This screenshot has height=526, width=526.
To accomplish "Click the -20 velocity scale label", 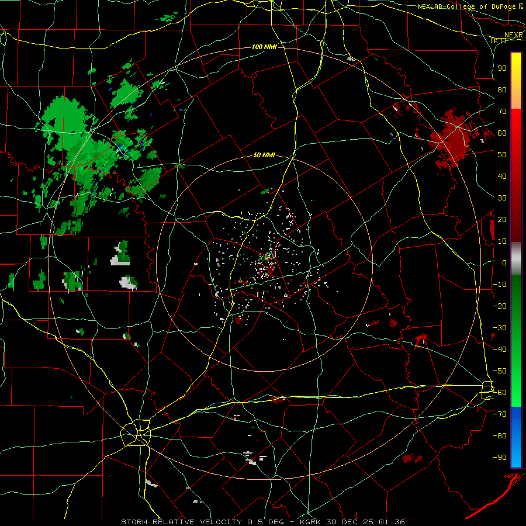I will pyautogui.click(x=500, y=306).
